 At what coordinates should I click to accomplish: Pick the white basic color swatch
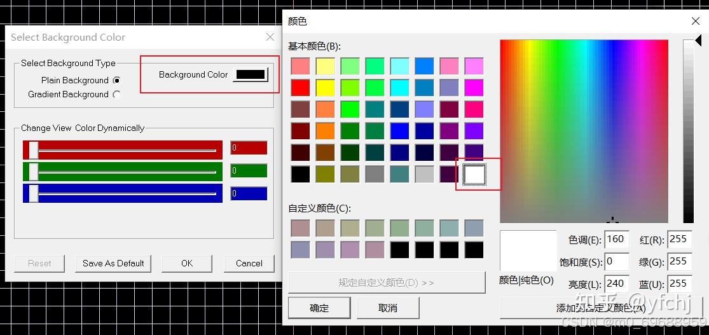click(x=474, y=175)
